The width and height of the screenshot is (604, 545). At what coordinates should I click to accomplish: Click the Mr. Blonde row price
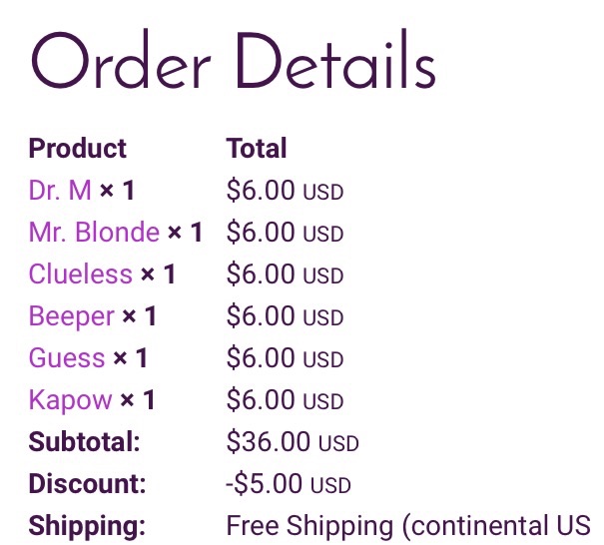pyautogui.click(x=285, y=233)
